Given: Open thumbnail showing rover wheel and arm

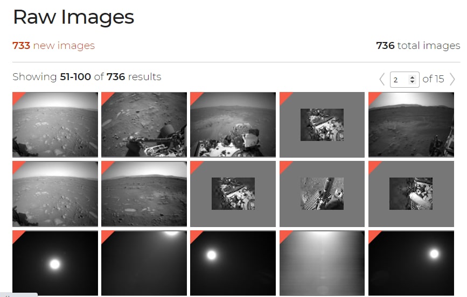Looking at the screenshot, I should [x=144, y=124].
